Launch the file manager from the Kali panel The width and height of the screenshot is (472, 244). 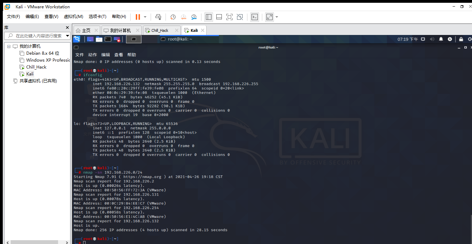pyautogui.click(x=98, y=39)
